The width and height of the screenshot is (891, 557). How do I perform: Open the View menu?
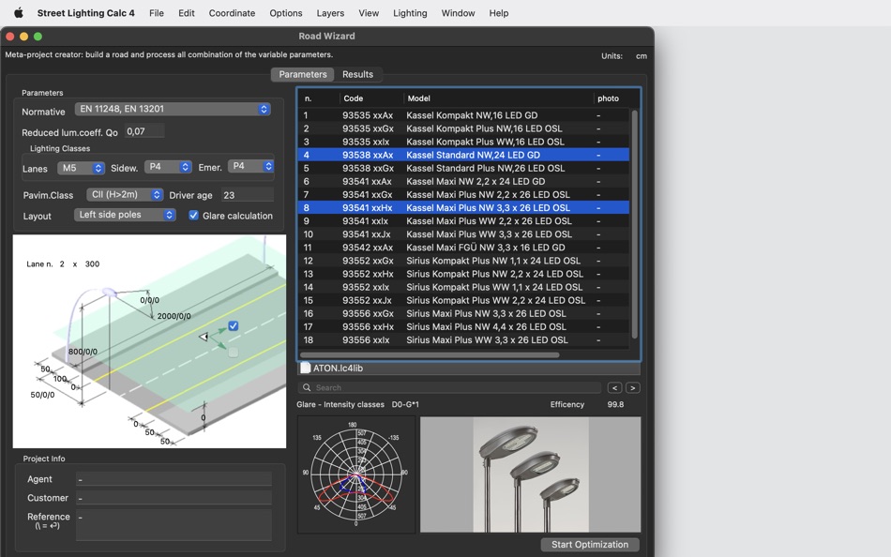pos(369,13)
